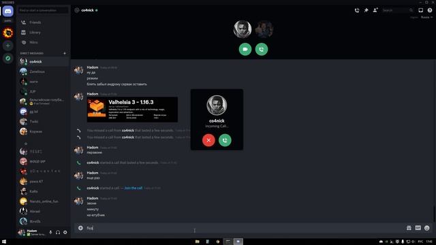Click the message text input field
Image resolution: width=436 pixels, height=245 pixels.
pyautogui.click(x=245, y=228)
